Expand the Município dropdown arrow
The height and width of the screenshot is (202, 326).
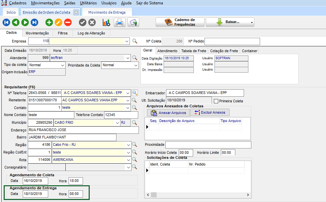click(117, 123)
